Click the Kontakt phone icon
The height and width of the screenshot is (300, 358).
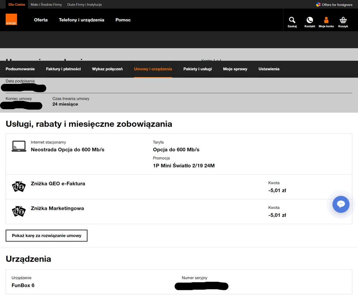click(x=310, y=20)
